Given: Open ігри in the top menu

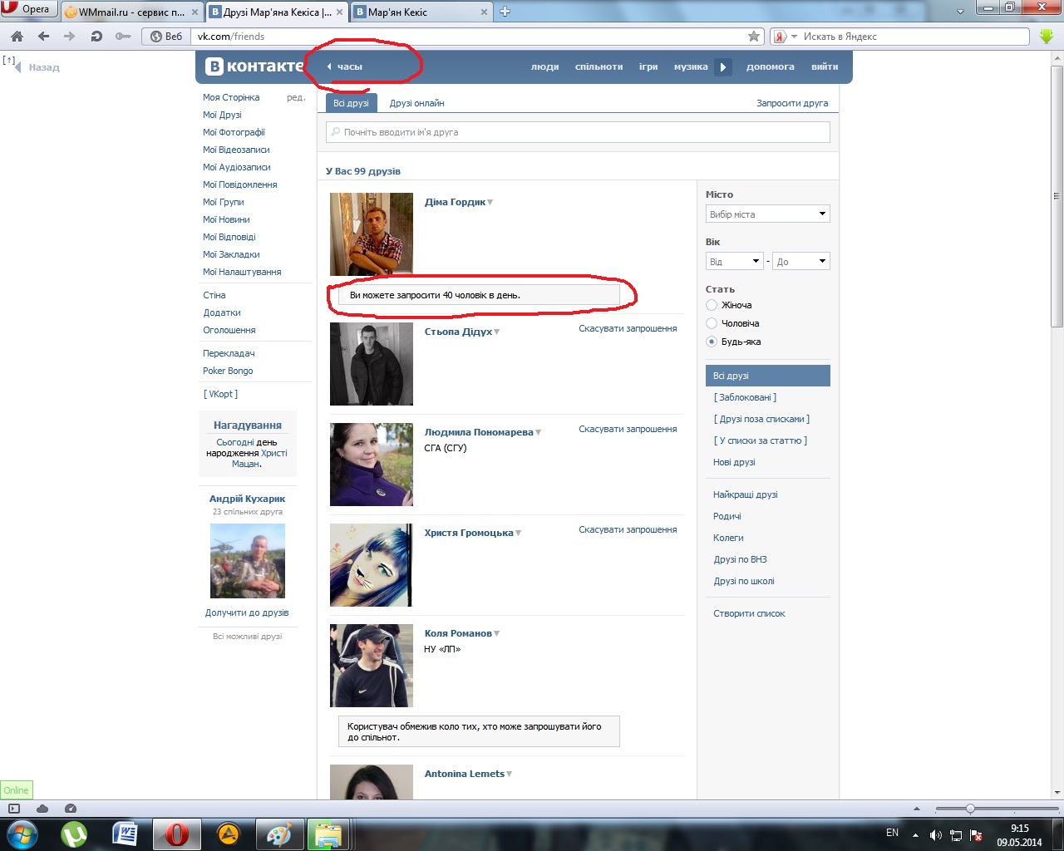Looking at the screenshot, I should coord(648,67).
